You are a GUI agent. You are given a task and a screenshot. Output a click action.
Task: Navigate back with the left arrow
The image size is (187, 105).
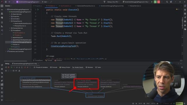coord(10,2)
